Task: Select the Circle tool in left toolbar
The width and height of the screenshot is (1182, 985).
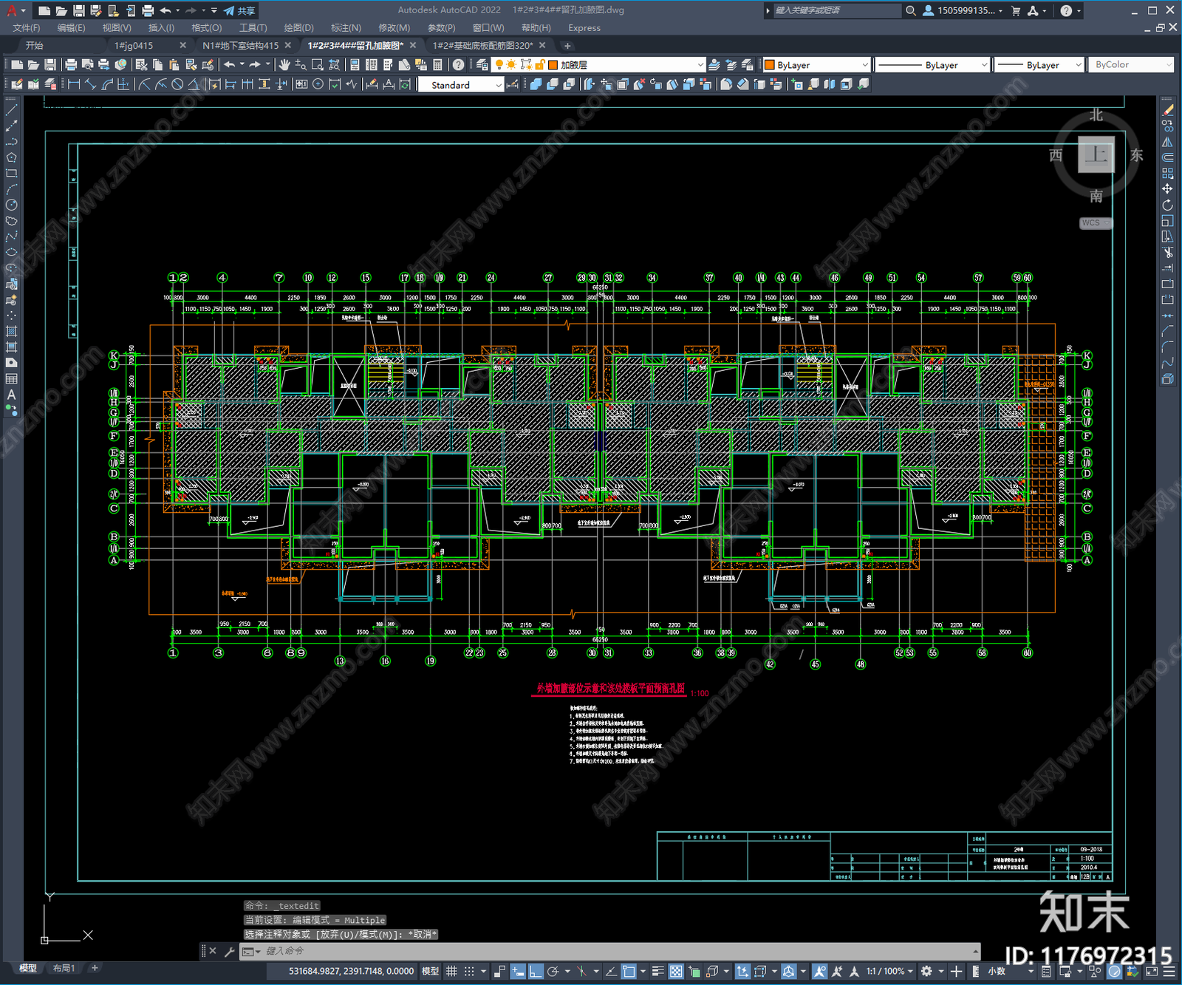Action: pyautogui.click(x=11, y=205)
